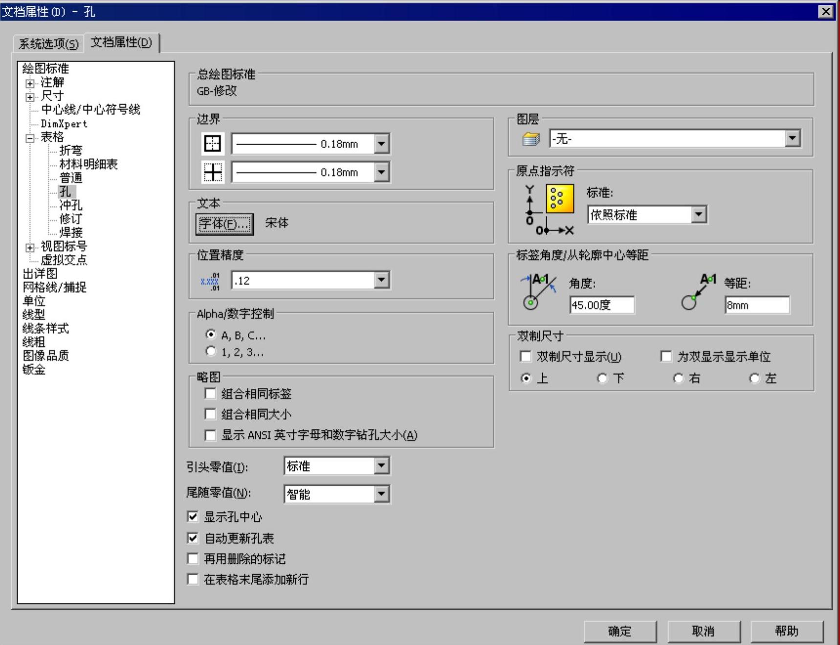Viewport: 840px width, 645px height.
Task: Open the 尾随零值 dropdown list
Action: (x=381, y=494)
